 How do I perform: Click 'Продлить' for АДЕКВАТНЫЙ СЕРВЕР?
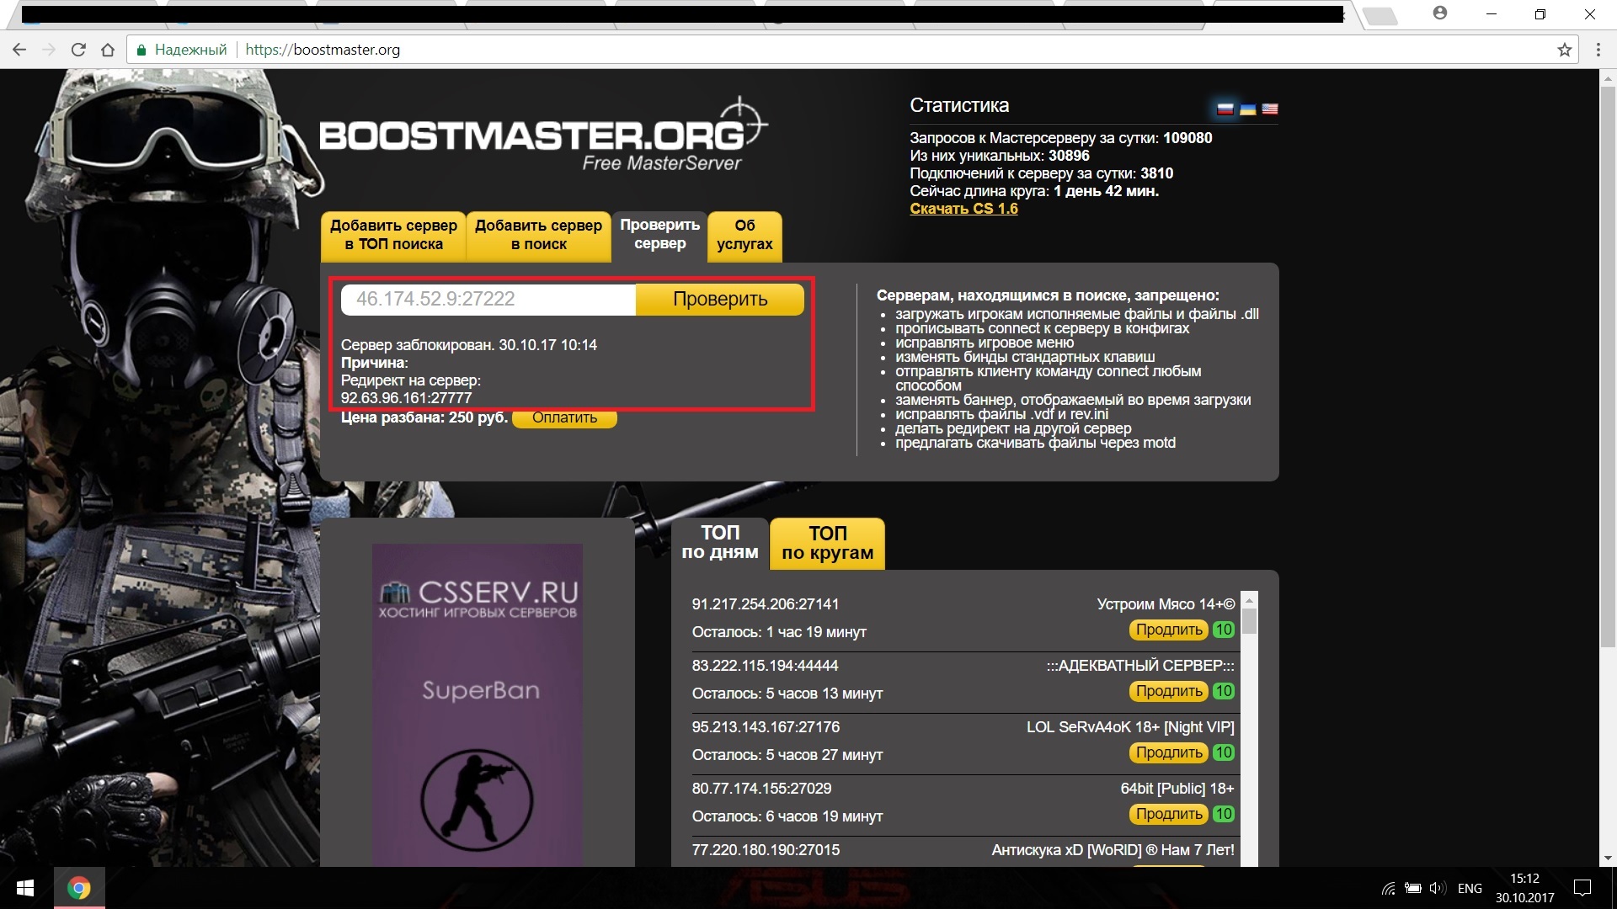[x=1169, y=691]
